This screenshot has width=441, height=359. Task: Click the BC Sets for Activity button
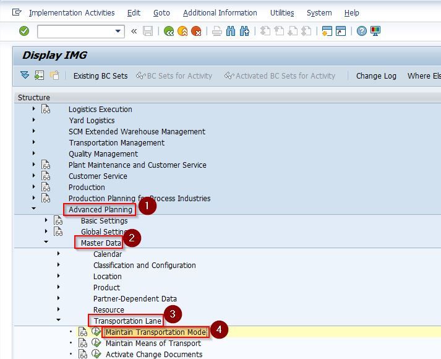(x=174, y=76)
